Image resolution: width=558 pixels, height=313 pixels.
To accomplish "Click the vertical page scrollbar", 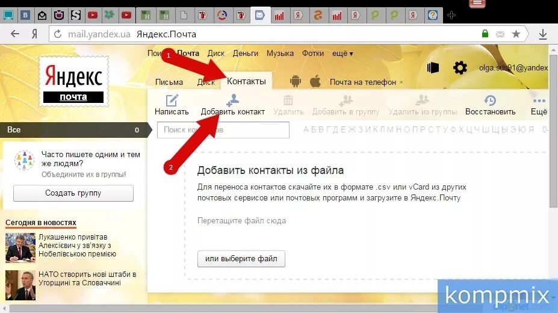I will pos(553,132).
